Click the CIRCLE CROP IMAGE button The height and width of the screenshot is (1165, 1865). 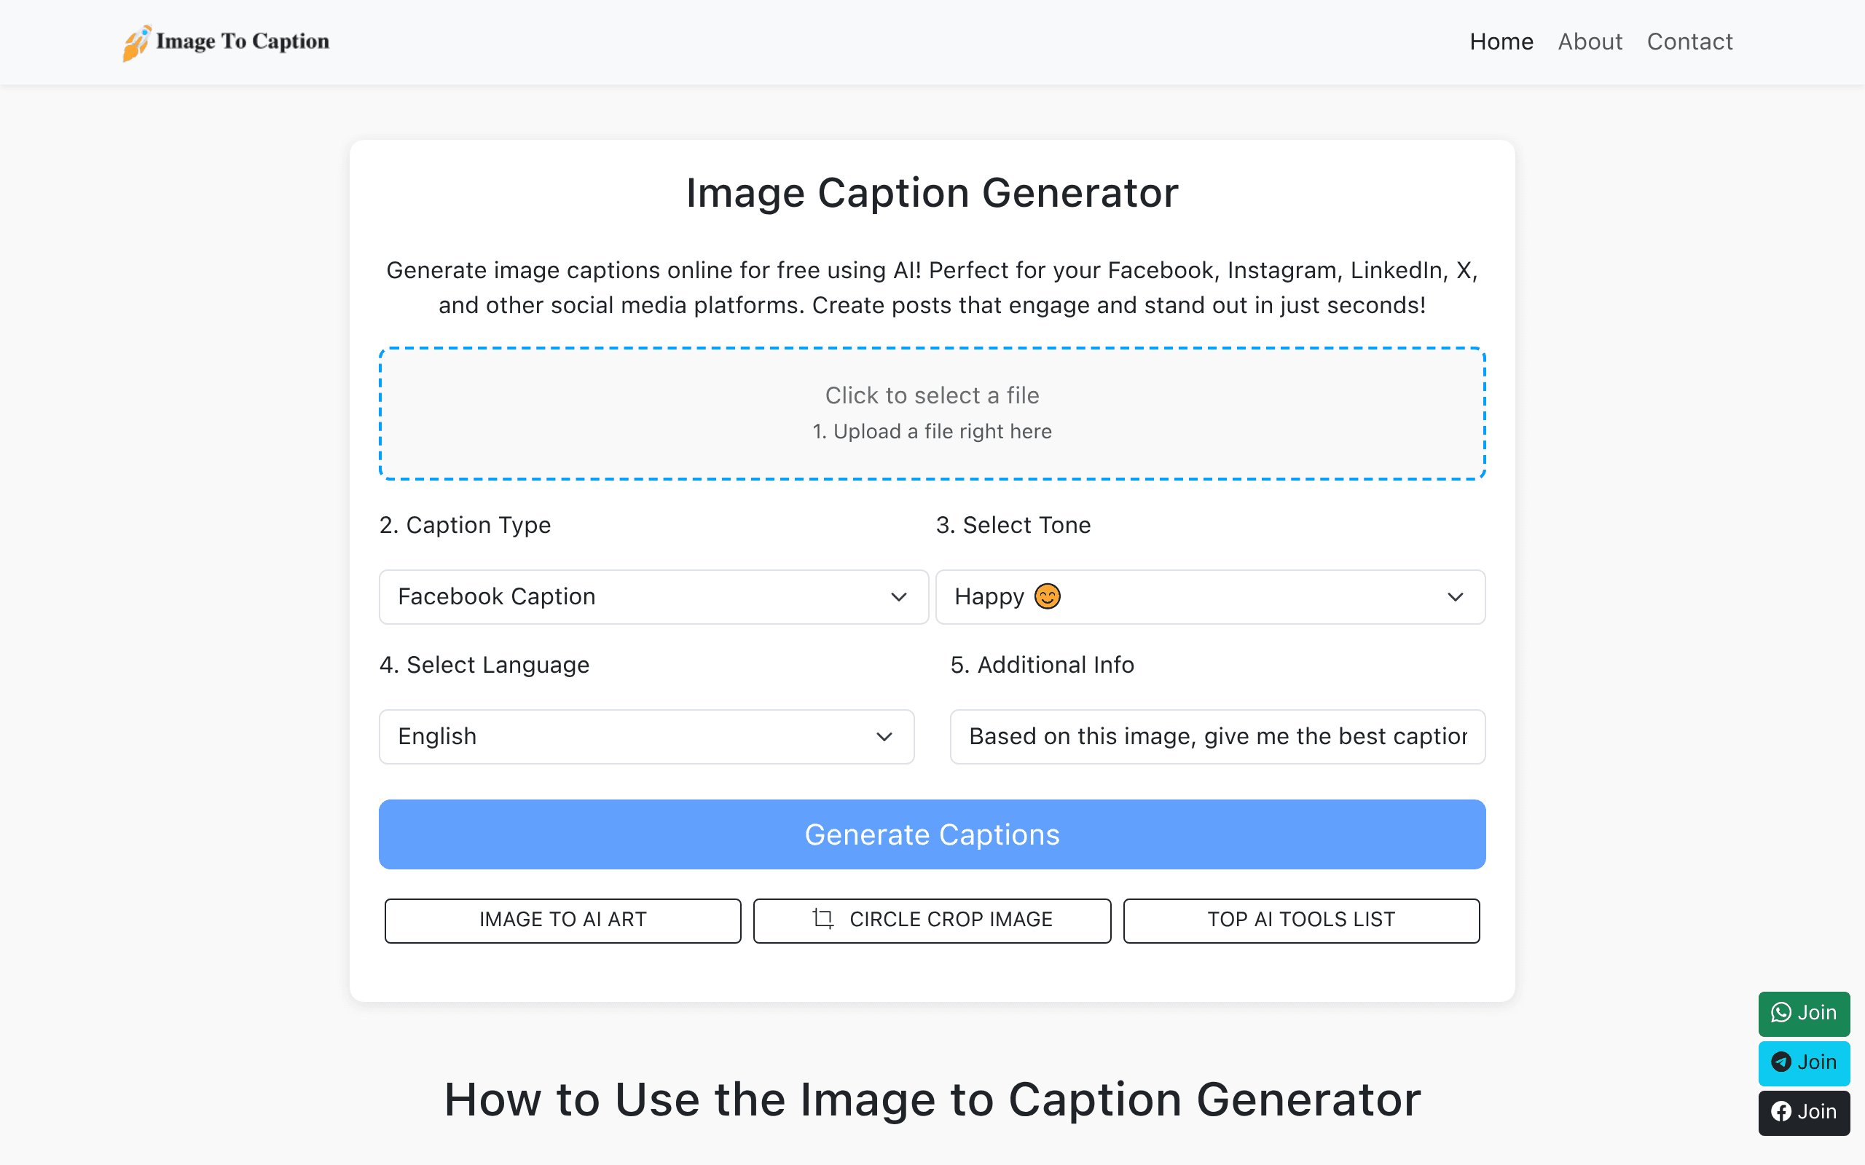pyautogui.click(x=932, y=920)
